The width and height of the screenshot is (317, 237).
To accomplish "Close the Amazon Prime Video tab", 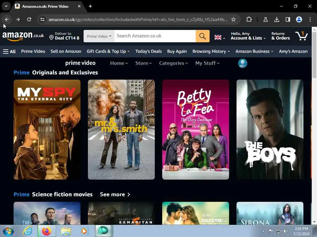I will (79, 6).
